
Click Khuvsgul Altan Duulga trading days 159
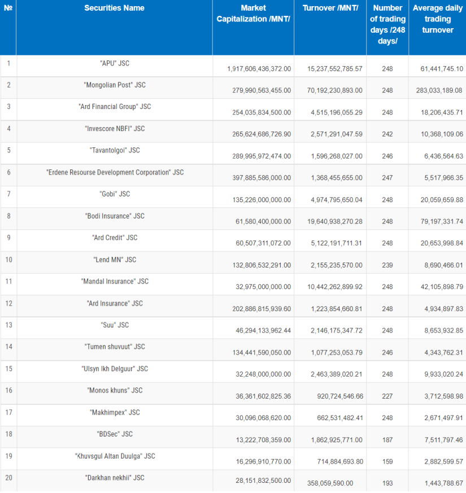pos(387,462)
